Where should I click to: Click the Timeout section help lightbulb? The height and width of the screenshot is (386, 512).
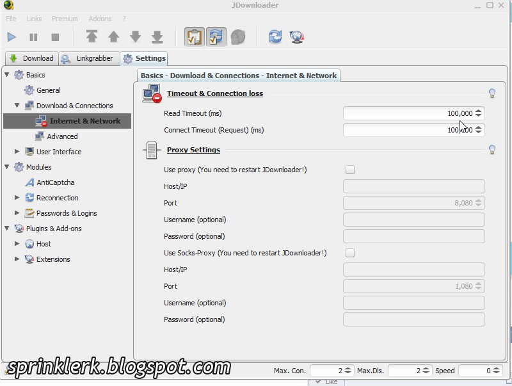pos(492,93)
